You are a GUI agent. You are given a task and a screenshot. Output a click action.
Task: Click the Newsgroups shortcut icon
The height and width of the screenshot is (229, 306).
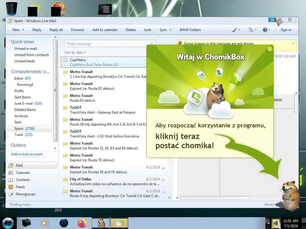[x=11, y=194]
